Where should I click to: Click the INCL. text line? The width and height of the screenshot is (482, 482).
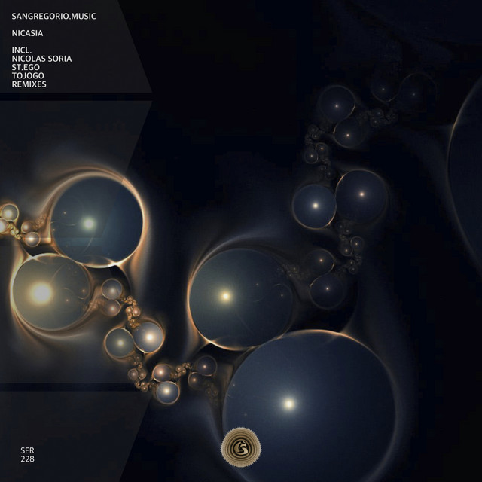tap(23, 50)
